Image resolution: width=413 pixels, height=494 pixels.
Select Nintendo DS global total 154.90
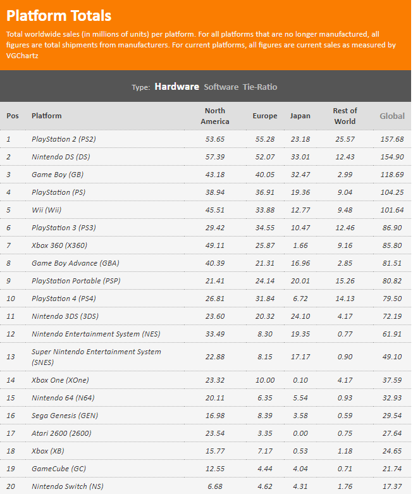pos(392,157)
